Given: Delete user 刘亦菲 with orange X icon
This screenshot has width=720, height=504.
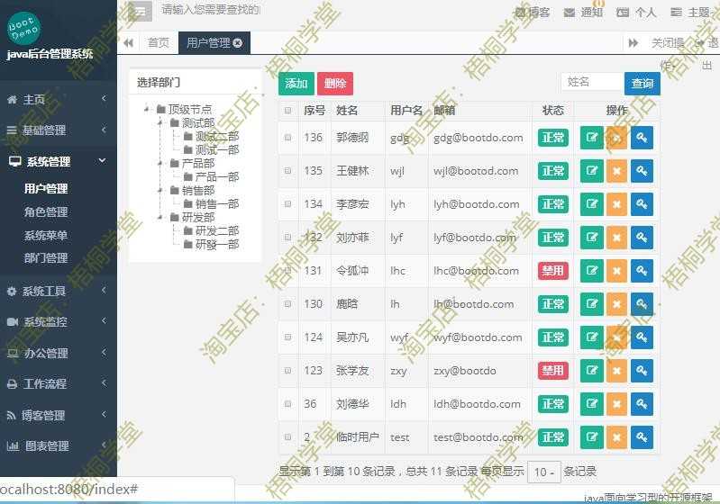Looking at the screenshot, I should 616,238.
